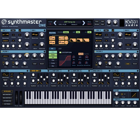Click the SUB 1 waveform display

(x=35, y=35)
